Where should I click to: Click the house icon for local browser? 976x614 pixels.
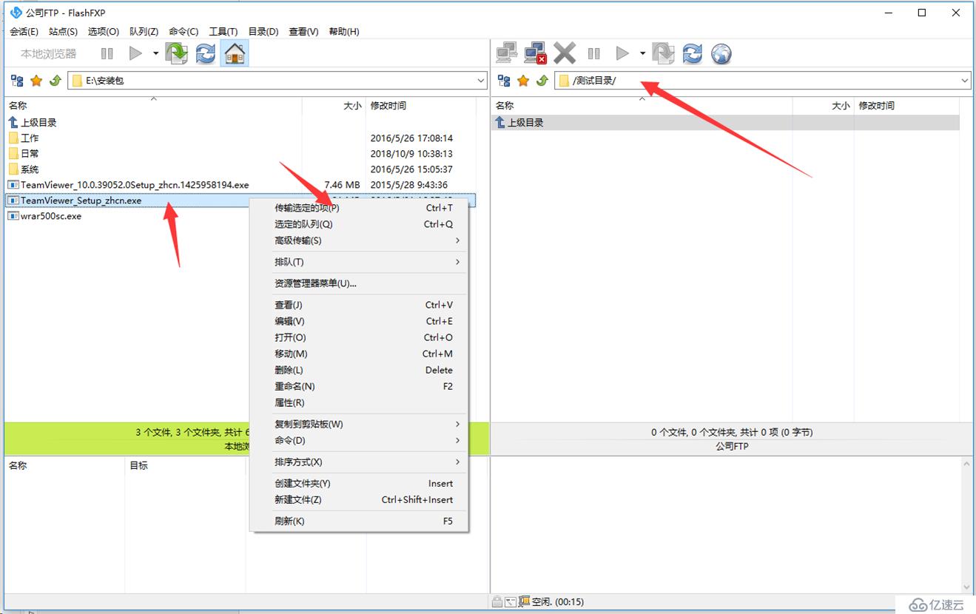tap(235, 53)
